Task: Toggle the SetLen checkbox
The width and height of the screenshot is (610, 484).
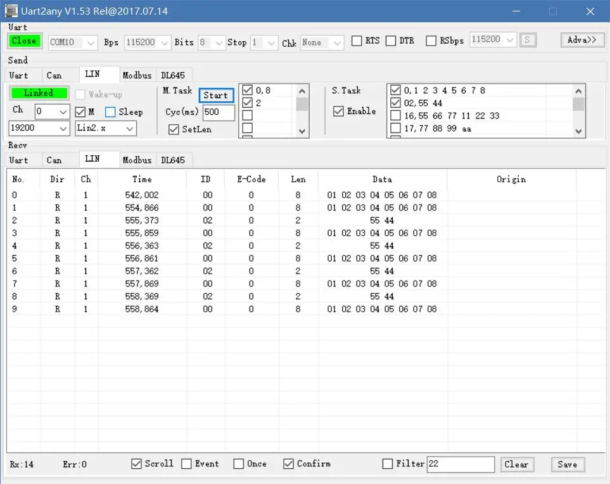Action: tap(174, 130)
